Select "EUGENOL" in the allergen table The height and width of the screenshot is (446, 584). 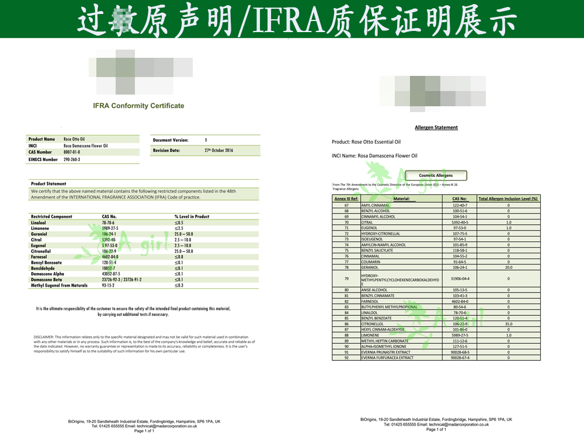(x=370, y=228)
